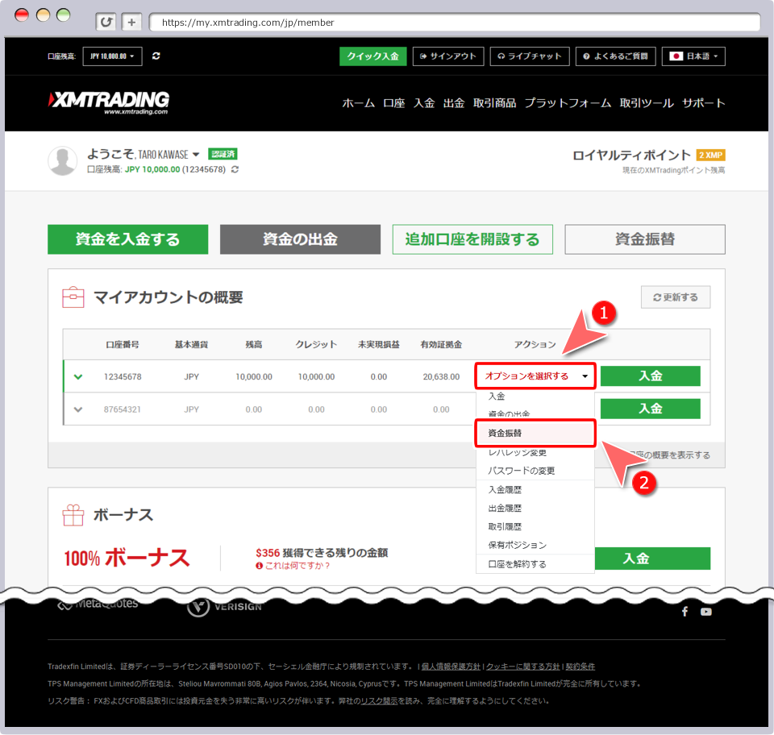Click the 資金の出金 button

pyautogui.click(x=300, y=239)
